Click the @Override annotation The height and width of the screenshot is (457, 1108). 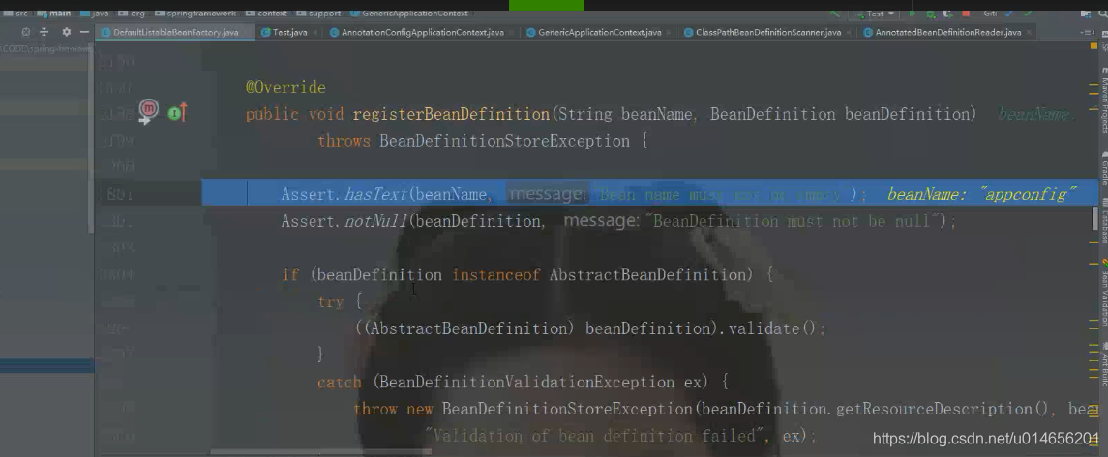point(285,88)
